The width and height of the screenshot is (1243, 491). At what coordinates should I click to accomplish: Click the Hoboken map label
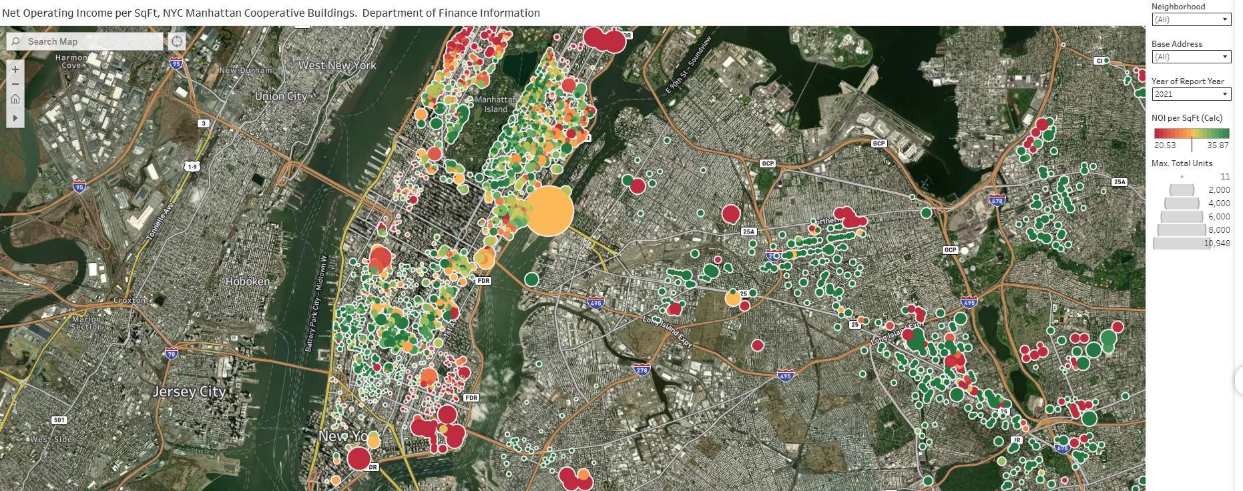tap(247, 282)
